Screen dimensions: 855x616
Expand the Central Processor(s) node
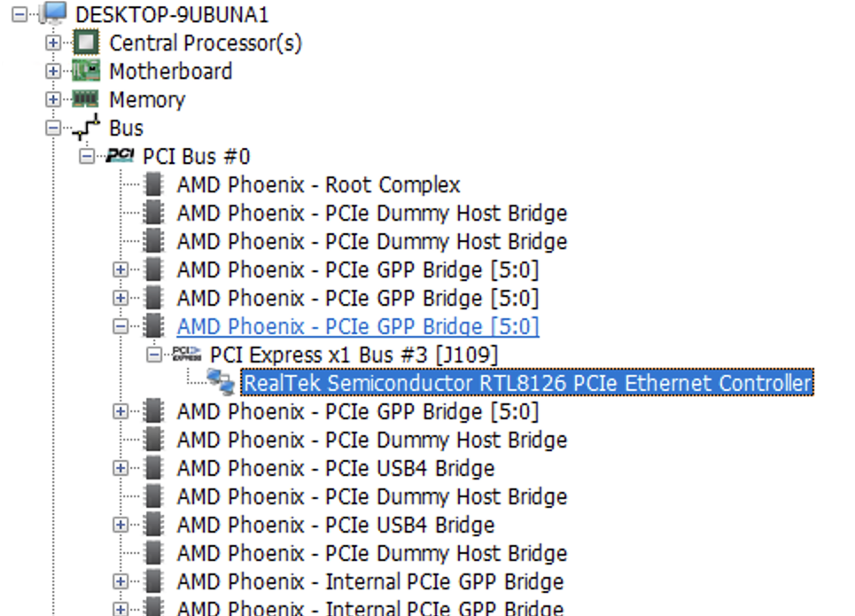pos(53,43)
